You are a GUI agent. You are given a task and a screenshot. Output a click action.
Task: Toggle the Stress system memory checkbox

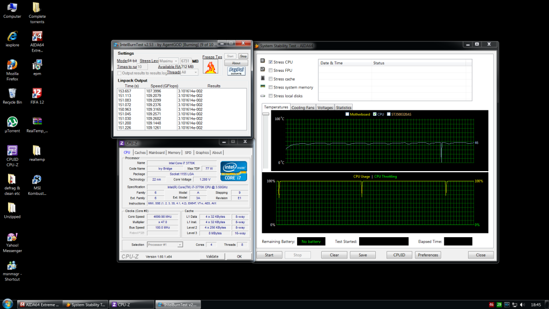pos(271,87)
